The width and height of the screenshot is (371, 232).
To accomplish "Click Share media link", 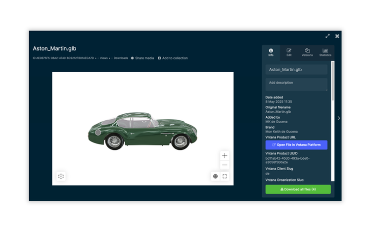I will click(142, 58).
